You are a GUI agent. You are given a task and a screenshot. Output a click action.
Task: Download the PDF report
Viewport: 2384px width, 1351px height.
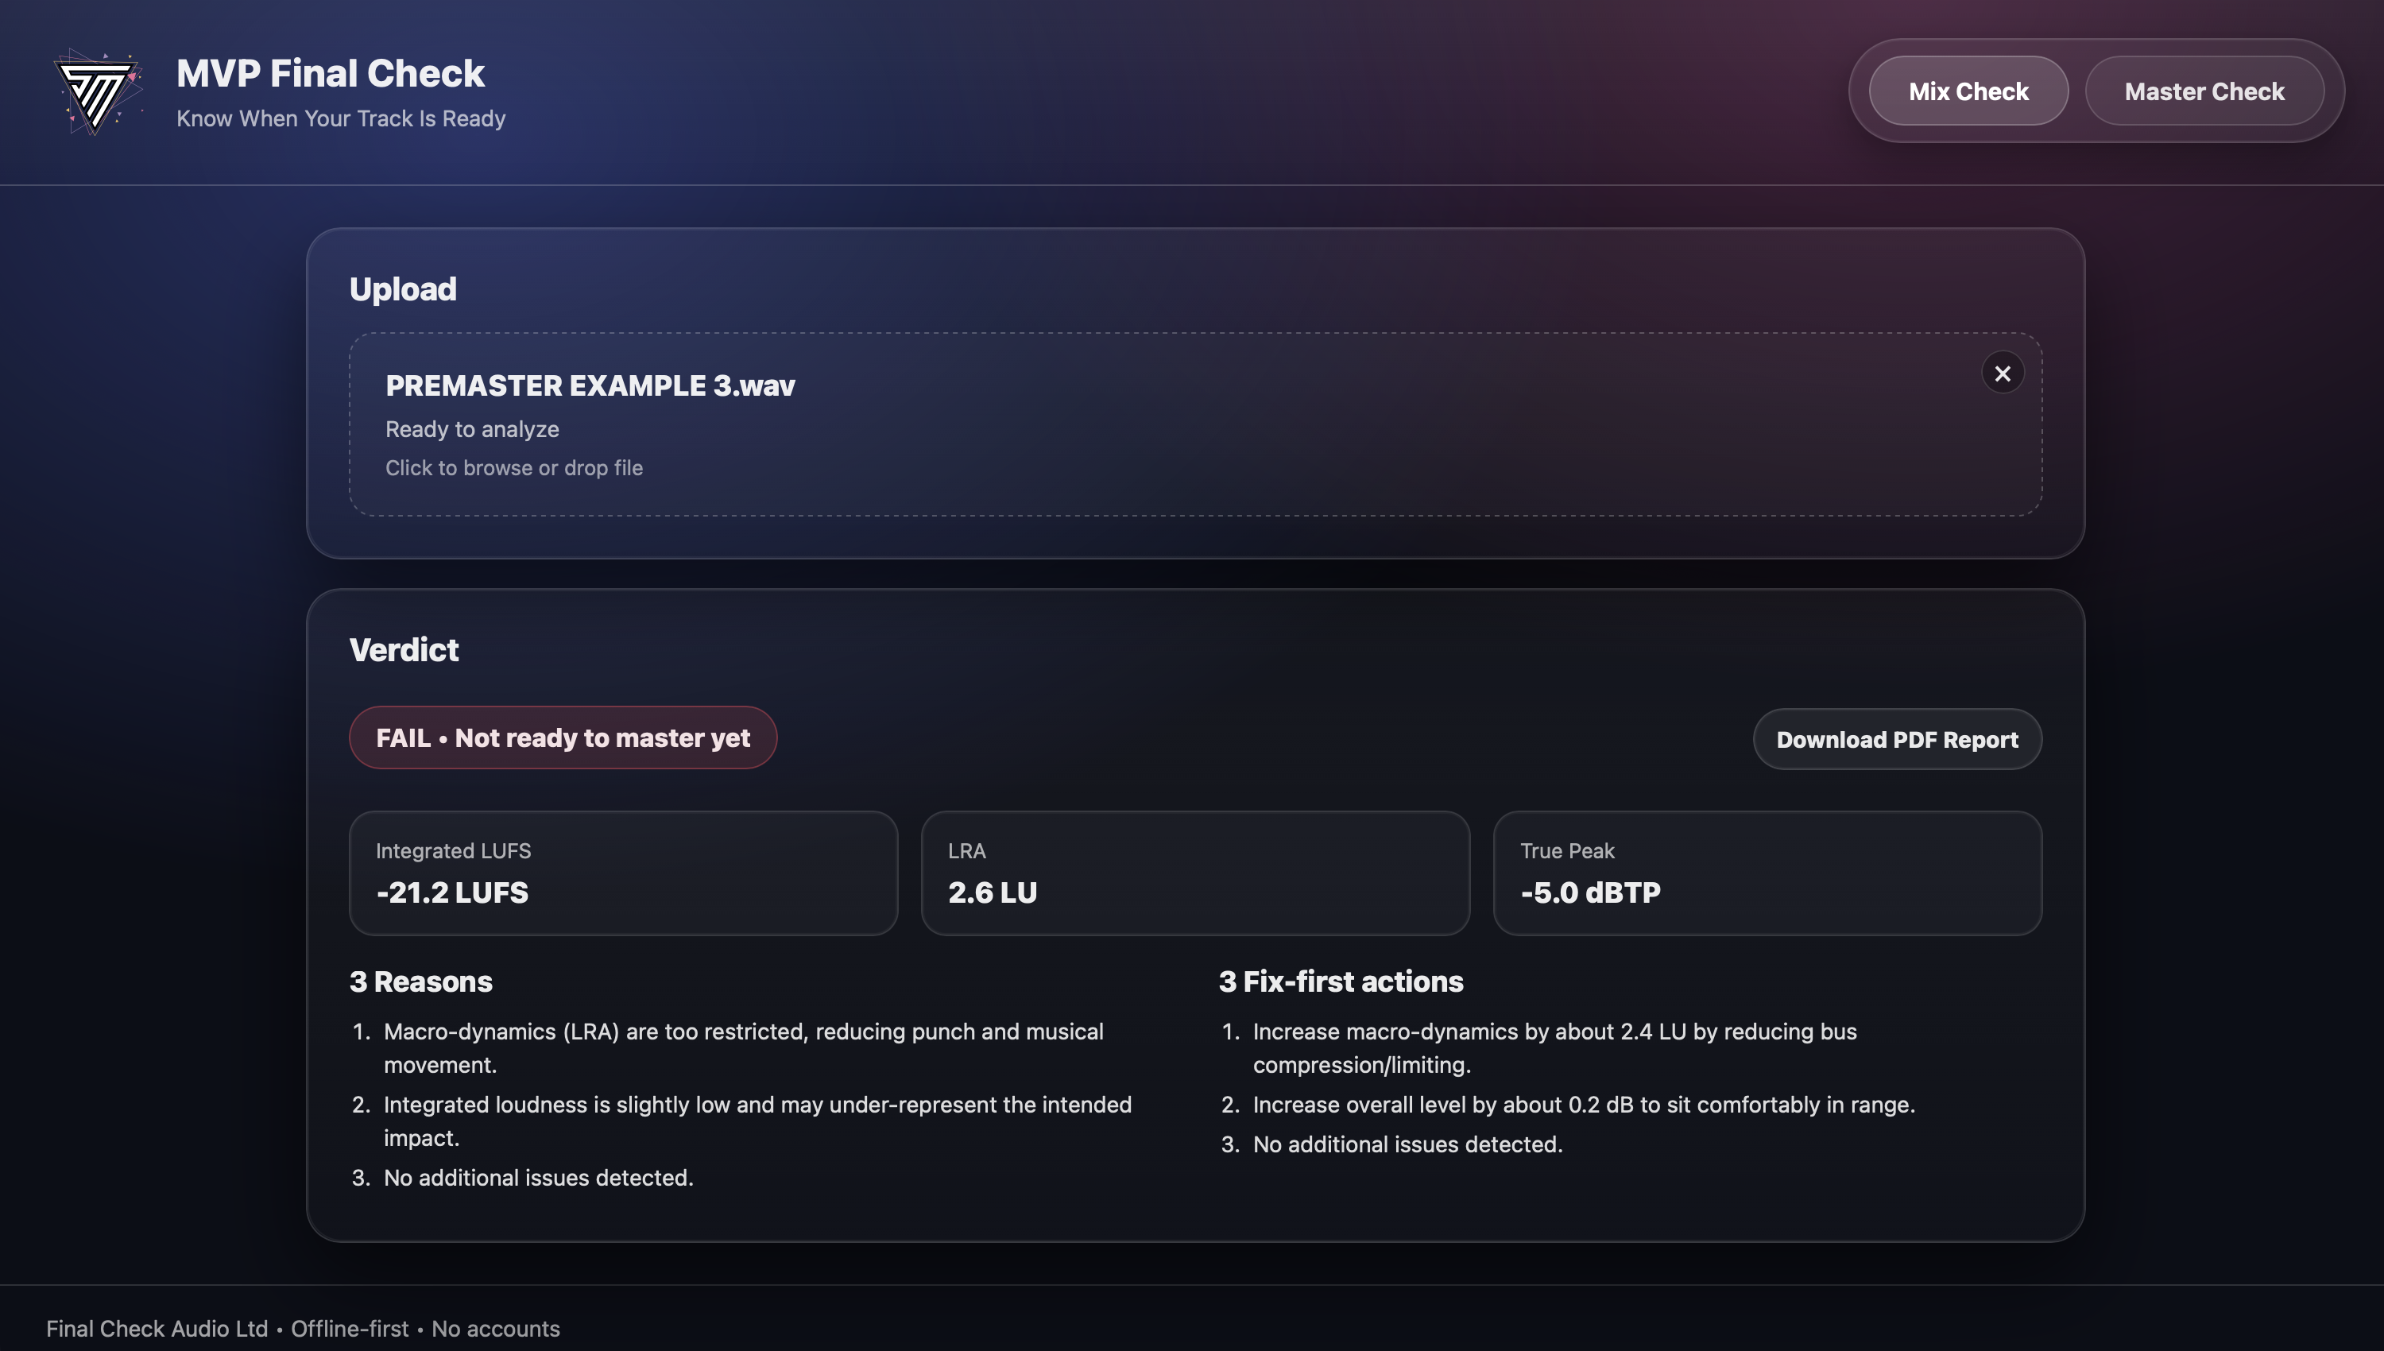point(1896,740)
